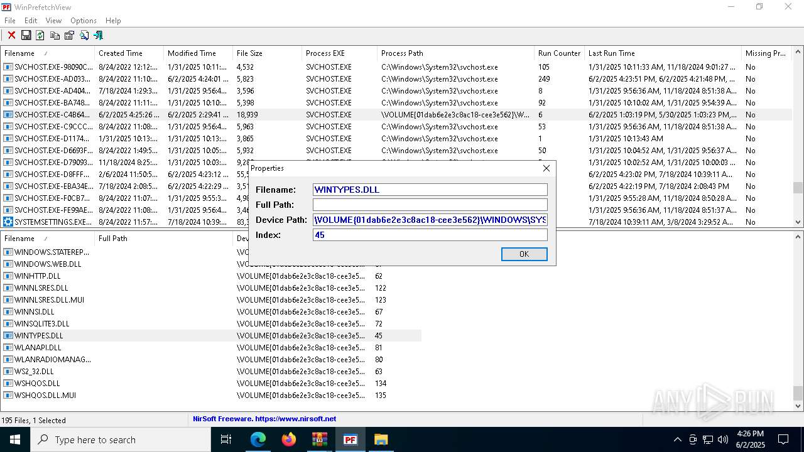Viewport: 804px width, 452px height.
Task: Select the SVCHOST.EXE-D1174 row
Action: [x=396, y=139]
